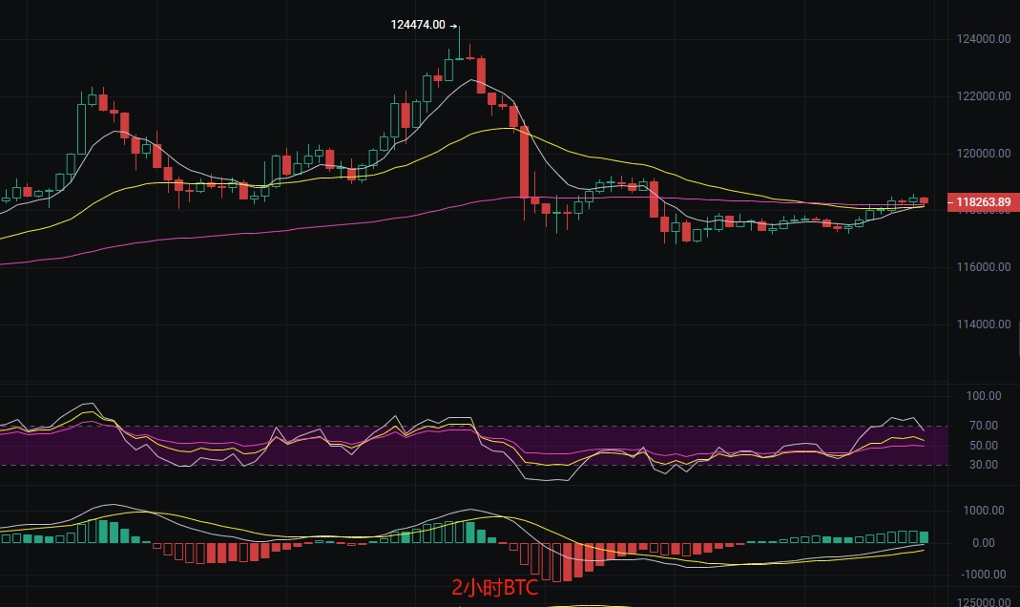
Task: Click the 125000.00 label at the bottom edge
Action: point(984,602)
